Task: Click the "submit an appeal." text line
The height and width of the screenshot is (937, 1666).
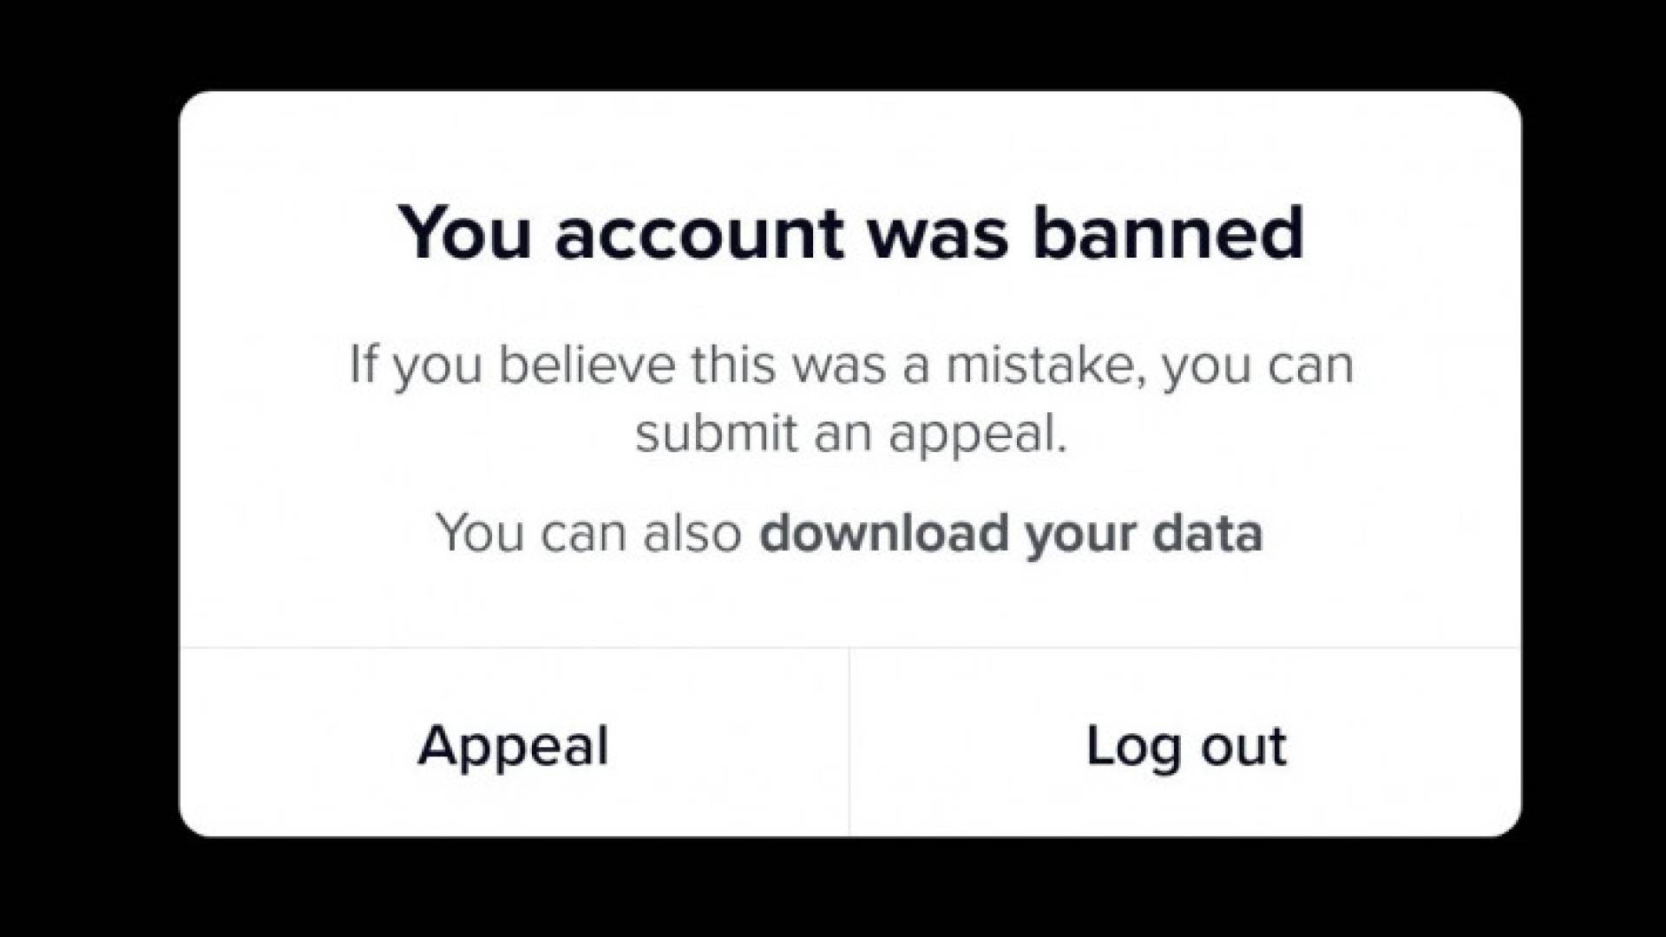Action: click(850, 433)
